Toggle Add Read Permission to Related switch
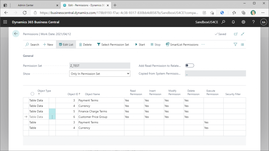The height and width of the screenshot is (151, 269). (190, 66)
